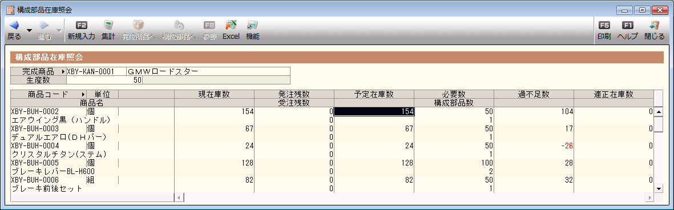
Task: Click the 商品名 header label
Action: (92, 103)
